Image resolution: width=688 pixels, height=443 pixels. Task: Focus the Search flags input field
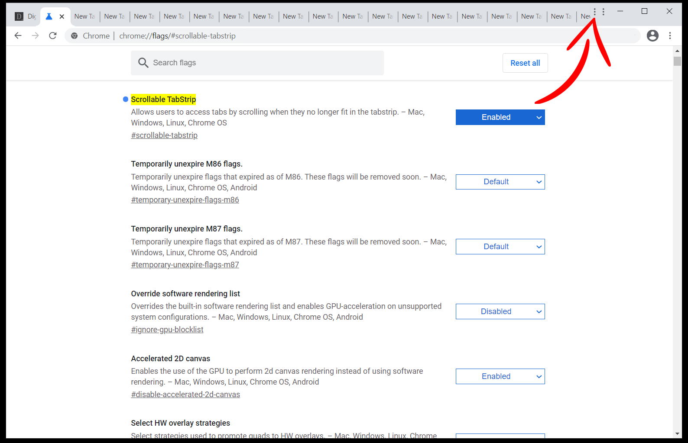257,63
